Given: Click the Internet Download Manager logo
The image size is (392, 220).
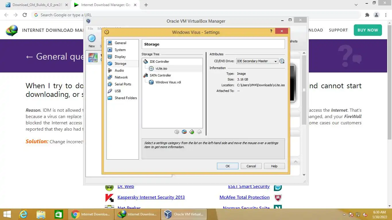Looking at the screenshot, I should click(12, 30).
